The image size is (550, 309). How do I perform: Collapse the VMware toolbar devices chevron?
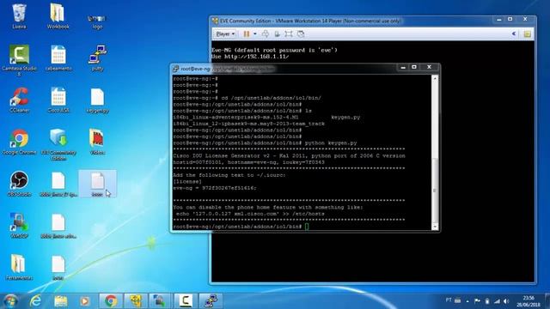pos(514,34)
